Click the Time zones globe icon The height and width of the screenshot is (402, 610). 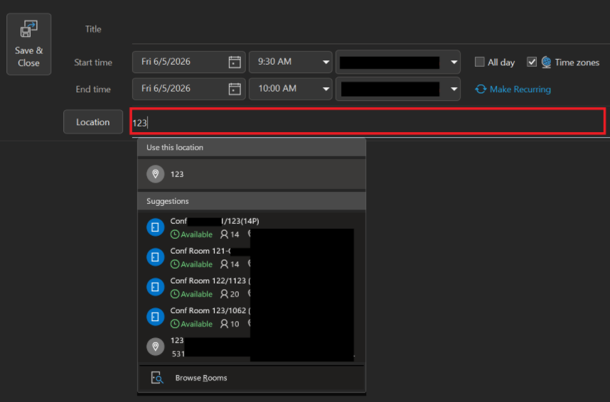pos(546,63)
